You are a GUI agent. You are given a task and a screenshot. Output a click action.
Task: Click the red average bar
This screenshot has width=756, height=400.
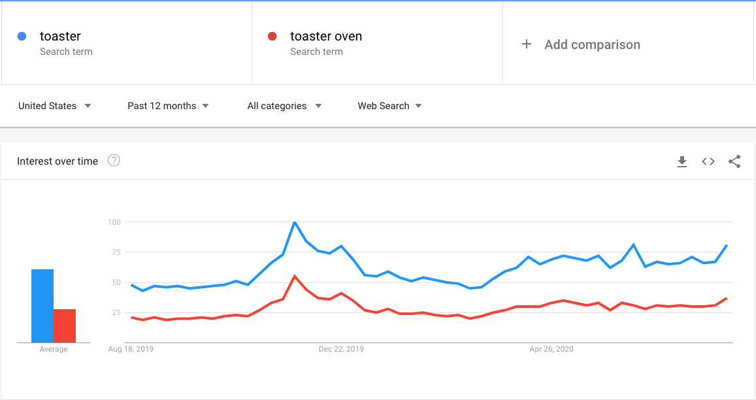[x=65, y=325]
